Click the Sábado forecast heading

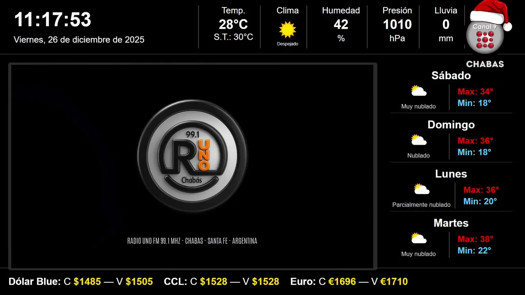(451, 75)
